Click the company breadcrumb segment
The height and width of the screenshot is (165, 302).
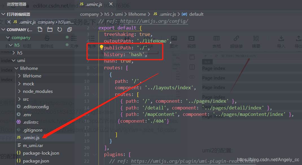[89, 14]
